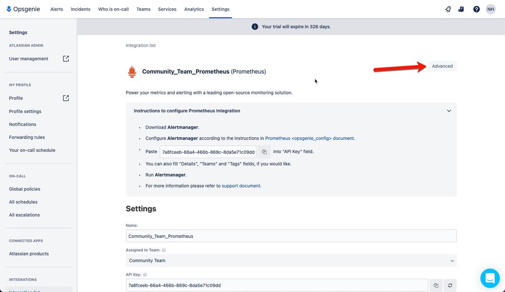Open the Assigned to Team dropdown
505x292 pixels.
291,261
